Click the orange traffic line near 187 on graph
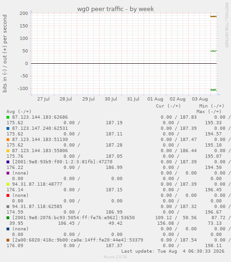 coord(213,16)
